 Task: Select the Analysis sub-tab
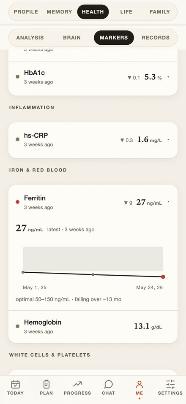(30, 38)
